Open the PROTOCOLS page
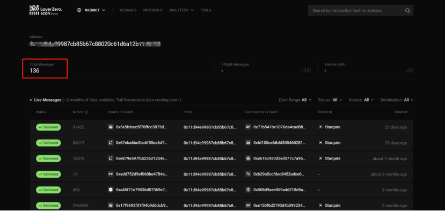This screenshot has height=211, width=445. [x=152, y=10]
